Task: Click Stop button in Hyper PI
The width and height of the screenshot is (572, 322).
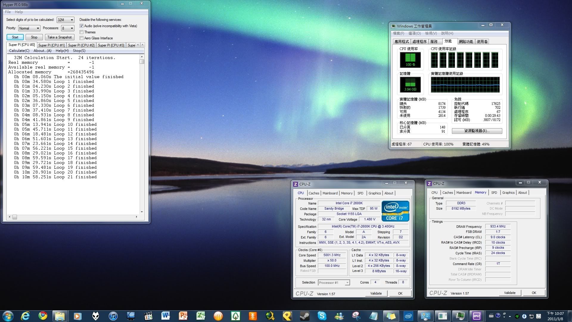Action: coord(34,37)
